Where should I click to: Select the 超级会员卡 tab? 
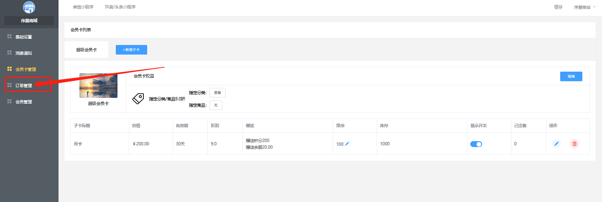point(87,50)
